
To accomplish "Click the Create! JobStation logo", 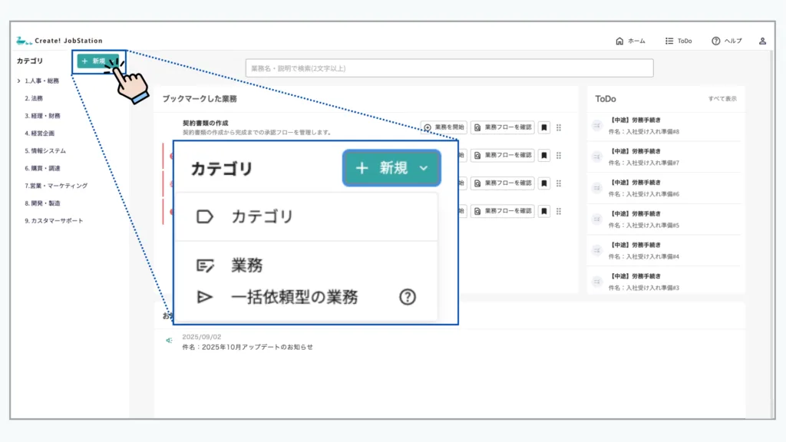I will [x=59, y=41].
